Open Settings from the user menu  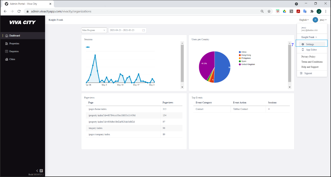tap(312, 44)
